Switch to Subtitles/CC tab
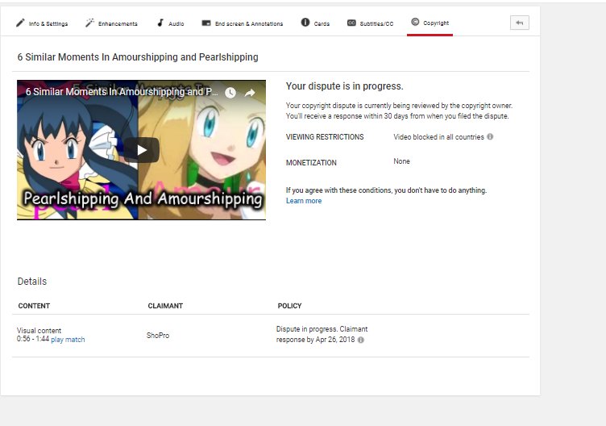Viewport: 606px width, 426px height. coord(370,23)
